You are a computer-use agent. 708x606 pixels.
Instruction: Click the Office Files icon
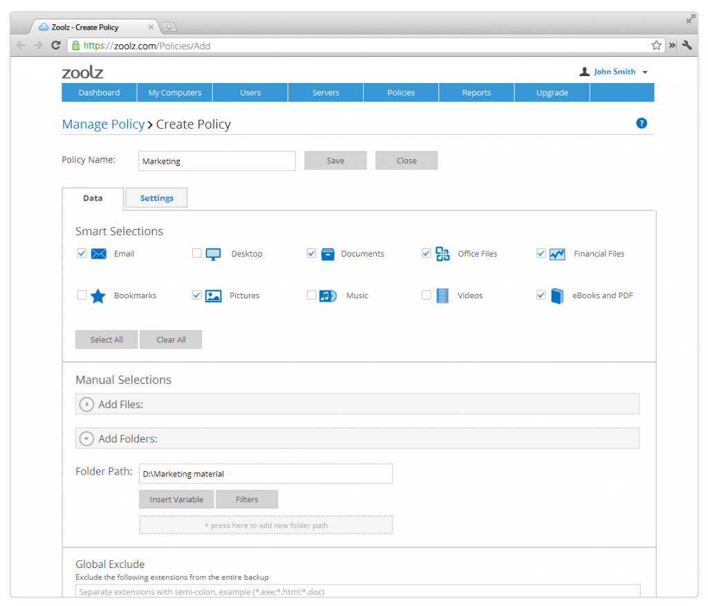(442, 253)
